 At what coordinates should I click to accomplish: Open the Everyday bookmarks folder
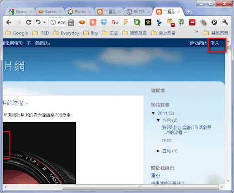(x=66, y=33)
